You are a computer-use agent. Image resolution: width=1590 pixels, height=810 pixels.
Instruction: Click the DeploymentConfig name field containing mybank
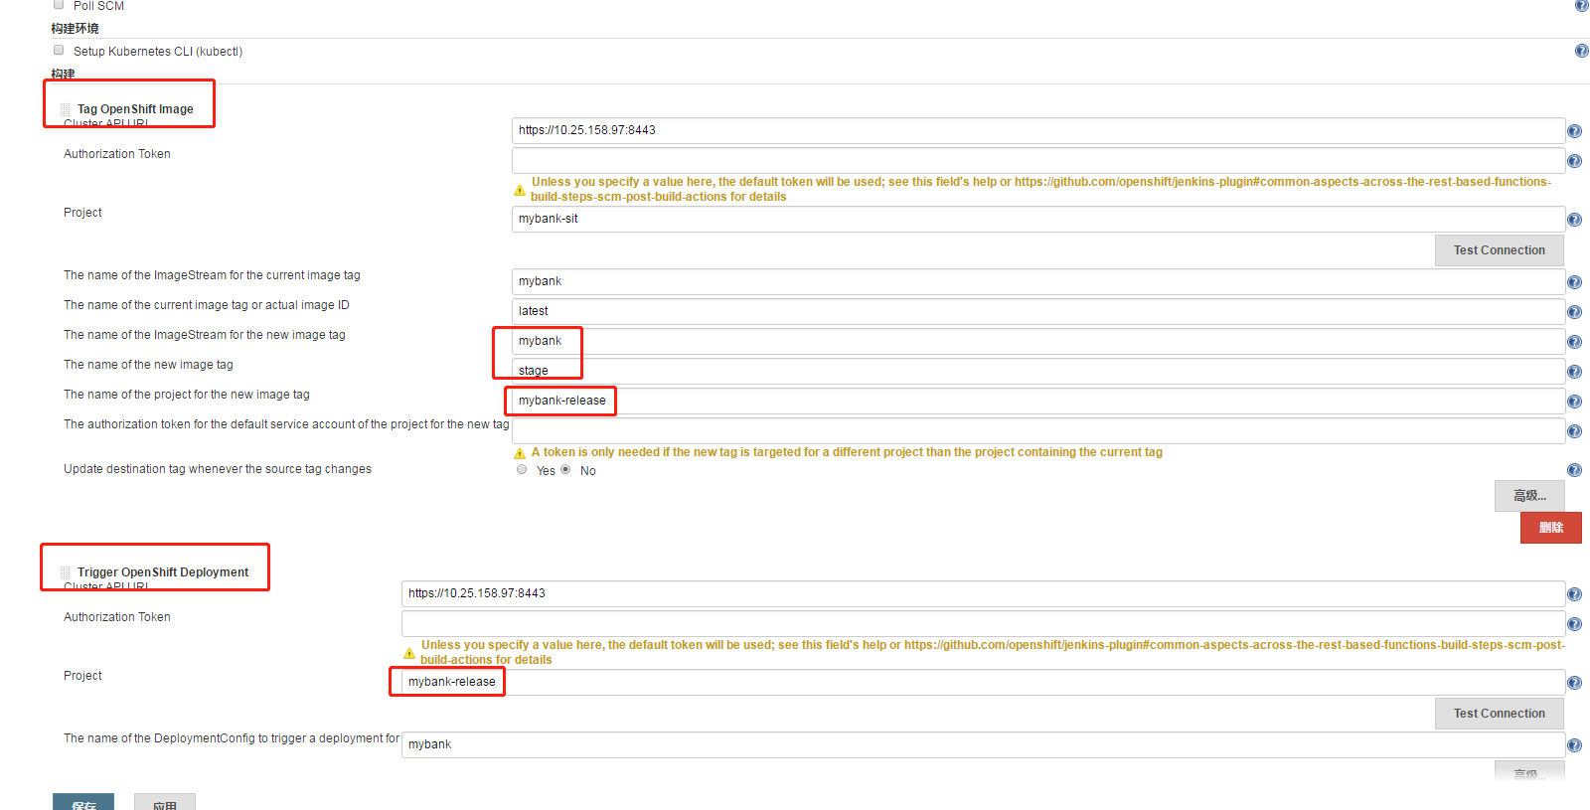pyautogui.click(x=982, y=745)
